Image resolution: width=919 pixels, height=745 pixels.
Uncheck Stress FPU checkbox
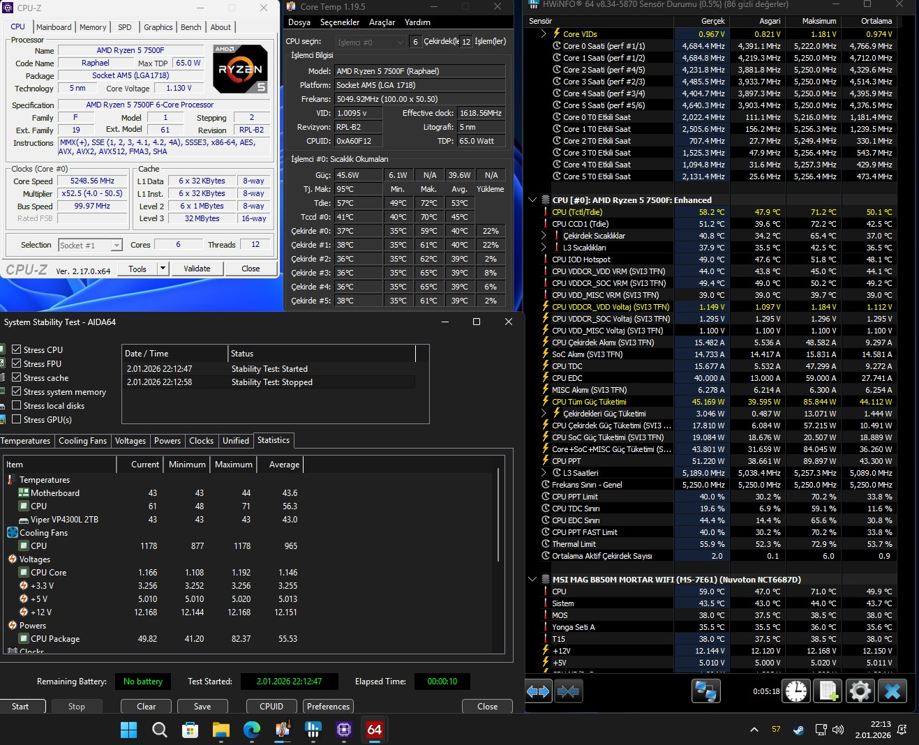tap(17, 363)
